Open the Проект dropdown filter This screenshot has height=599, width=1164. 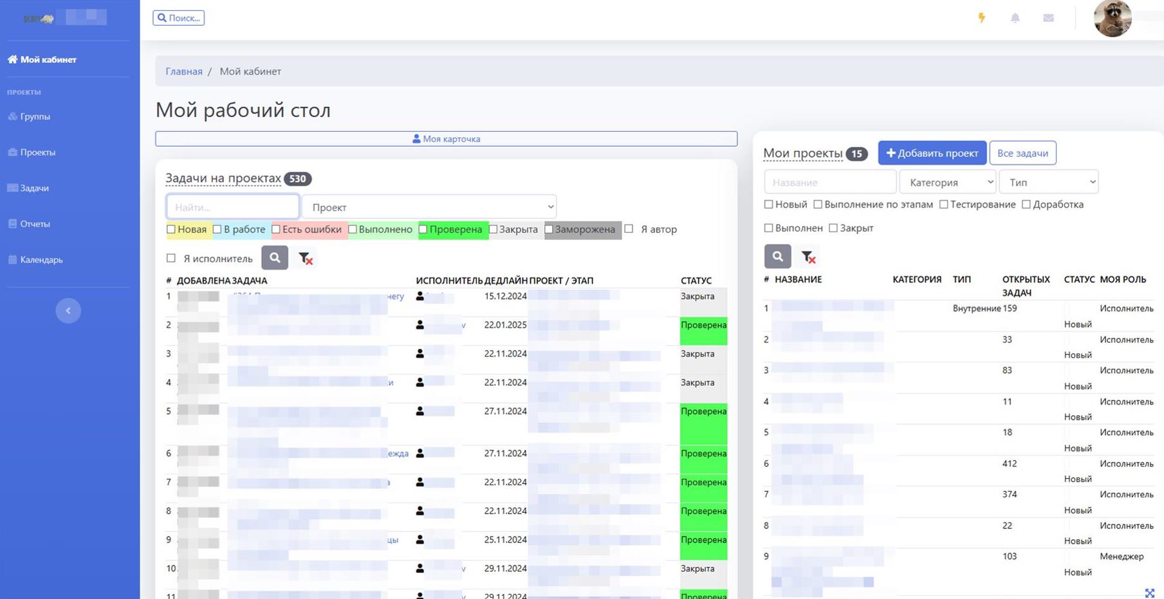click(x=429, y=207)
